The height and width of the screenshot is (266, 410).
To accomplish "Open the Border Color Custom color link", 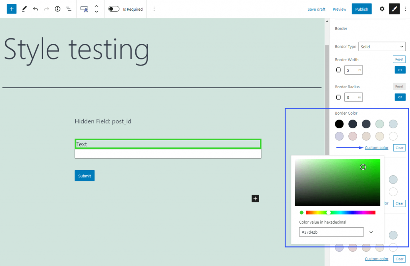I will pos(376,148).
